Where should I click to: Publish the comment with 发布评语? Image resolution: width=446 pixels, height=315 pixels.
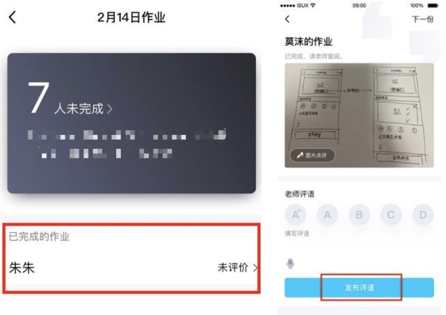point(359,288)
